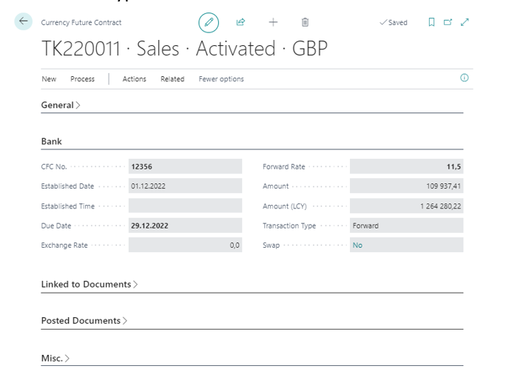Open the Actions menu

(x=134, y=79)
